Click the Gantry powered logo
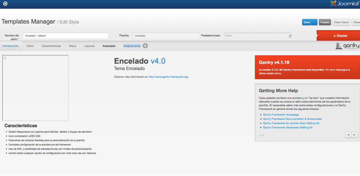 point(348,46)
